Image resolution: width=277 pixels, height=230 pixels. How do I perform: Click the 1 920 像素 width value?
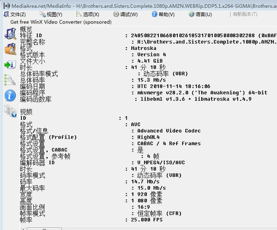147,195
